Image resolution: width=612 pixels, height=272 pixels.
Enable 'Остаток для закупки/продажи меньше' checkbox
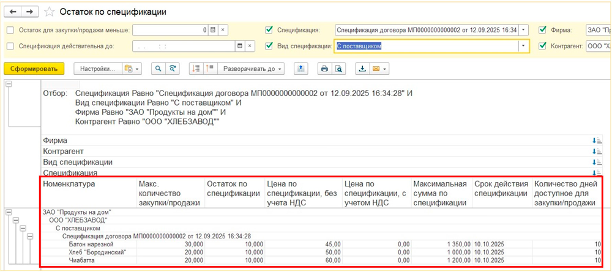(x=10, y=30)
